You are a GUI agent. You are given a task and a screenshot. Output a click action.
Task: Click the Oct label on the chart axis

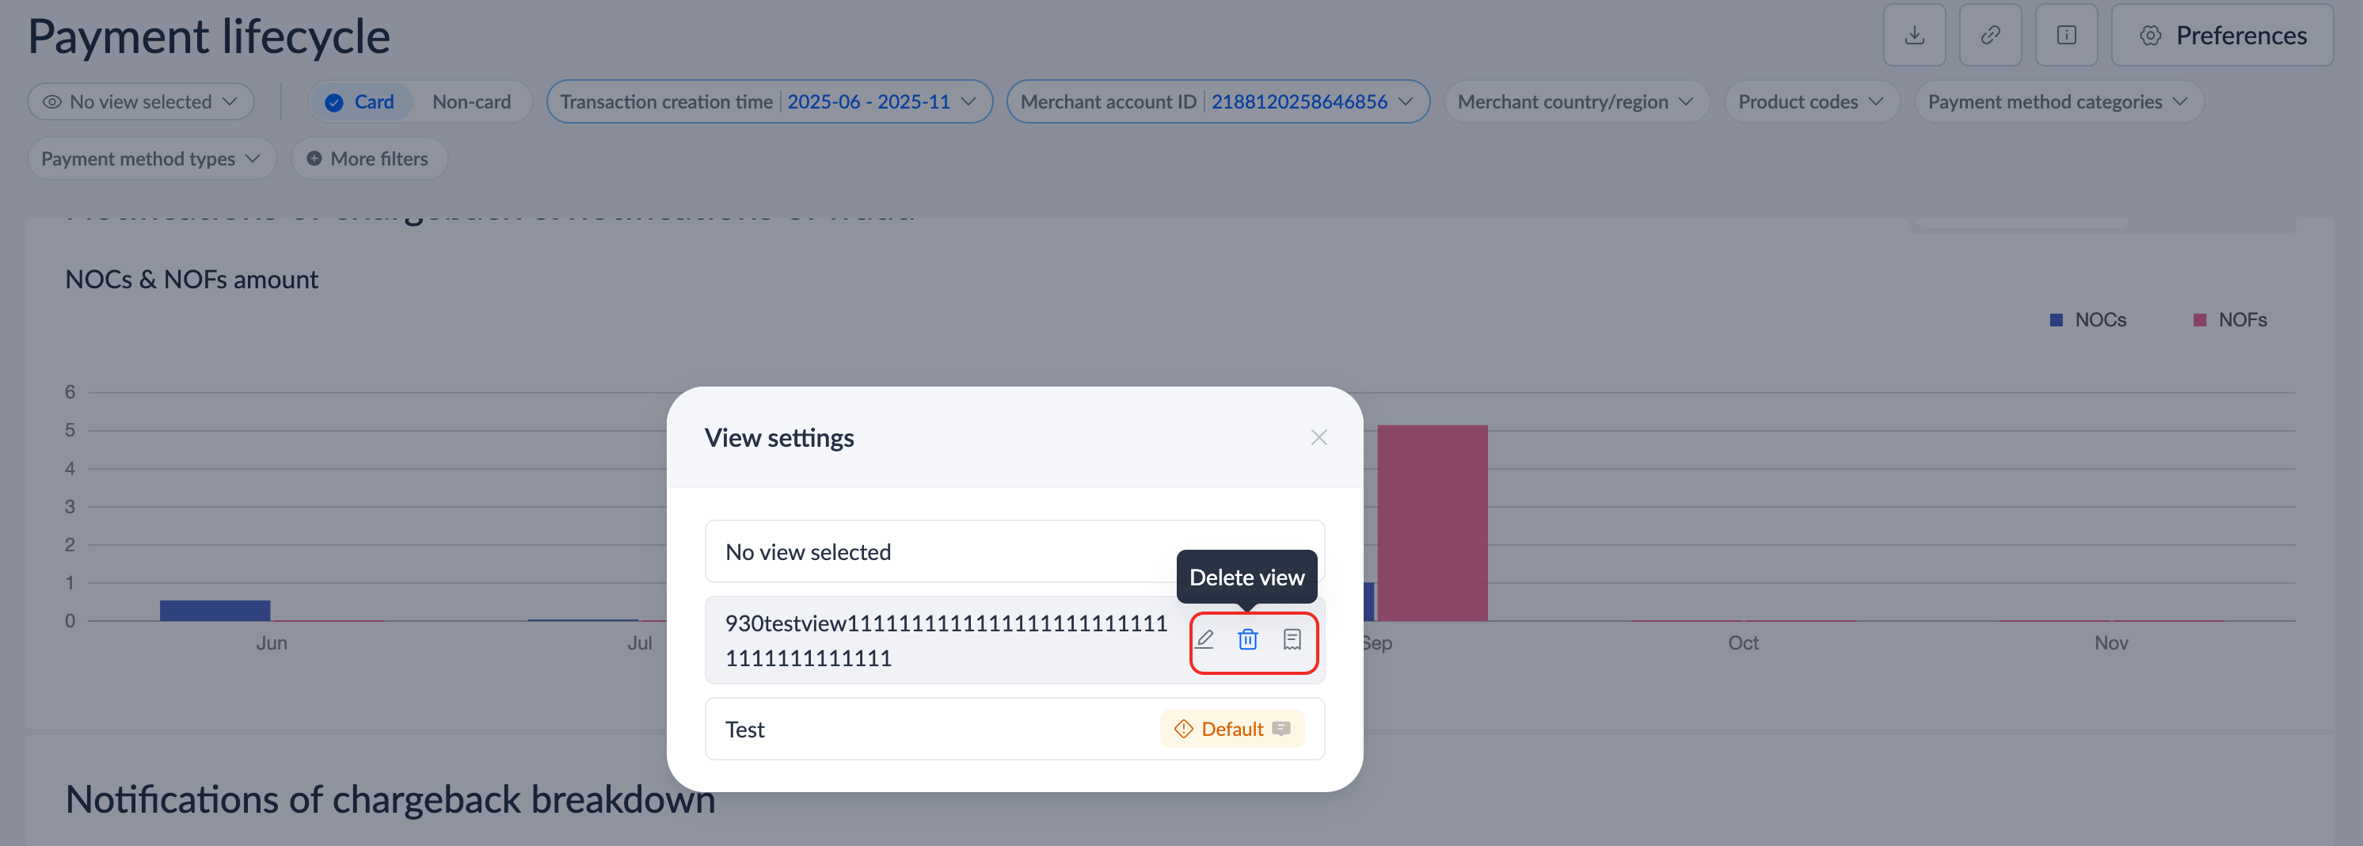(x=1743, y=643)
